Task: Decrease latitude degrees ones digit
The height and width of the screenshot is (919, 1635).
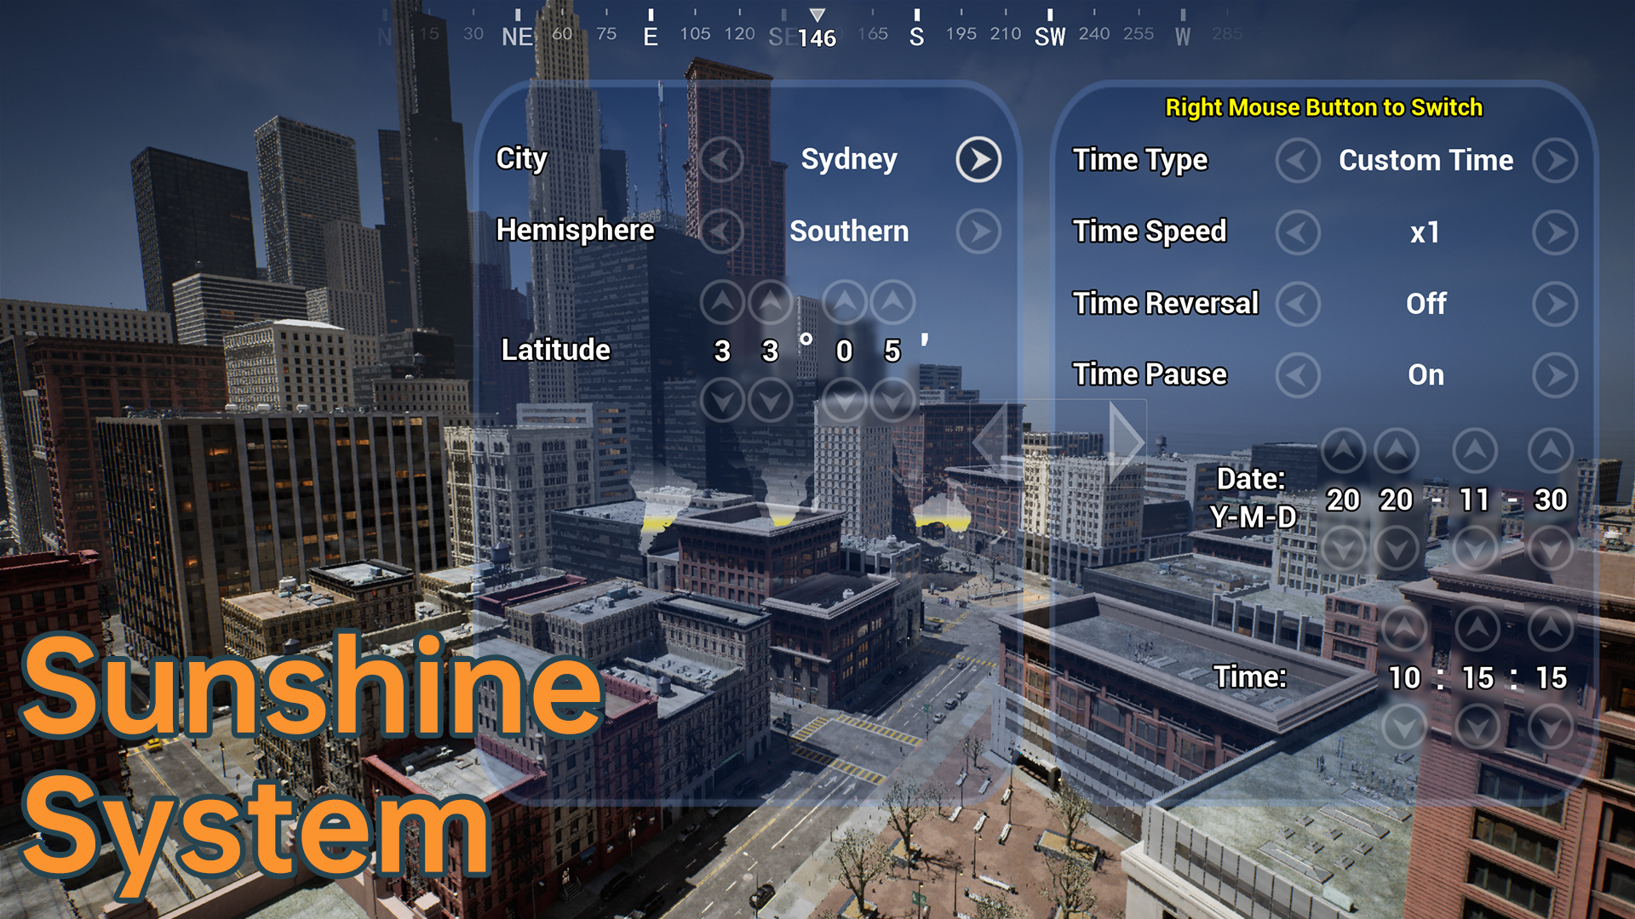Action: (771, 400)
